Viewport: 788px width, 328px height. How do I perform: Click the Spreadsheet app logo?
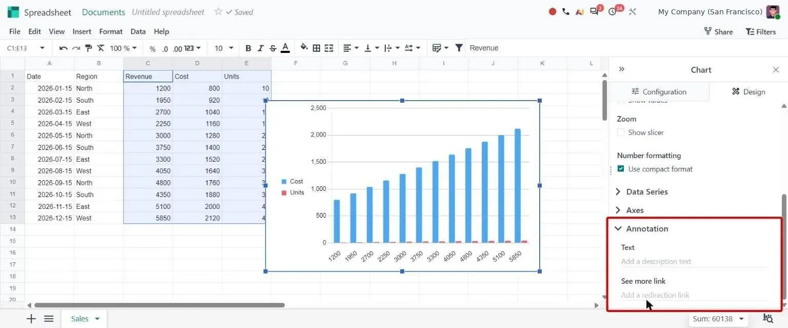[x=13, y=12]
